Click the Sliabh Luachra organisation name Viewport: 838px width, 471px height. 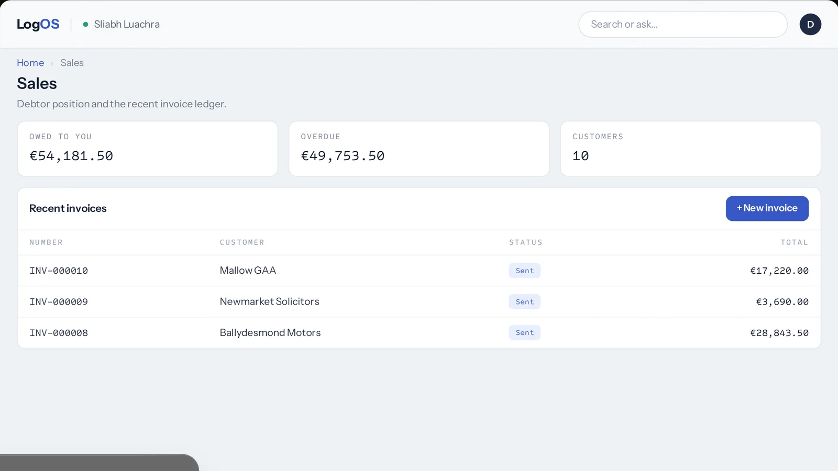click(127, 24)
